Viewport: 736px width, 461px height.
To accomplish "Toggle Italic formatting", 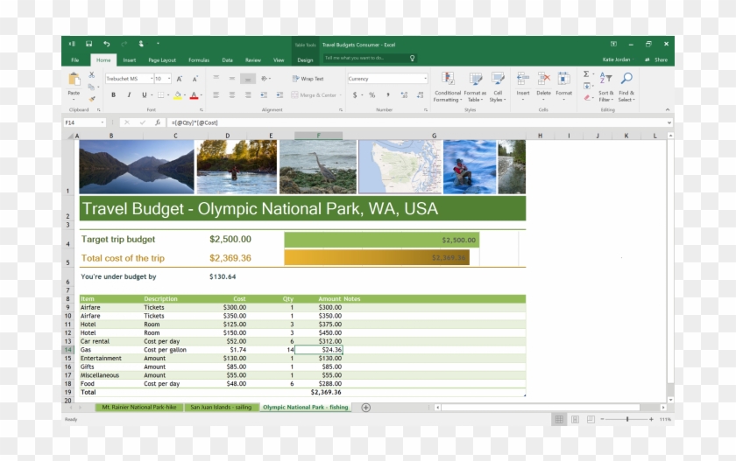I will 129,94.
